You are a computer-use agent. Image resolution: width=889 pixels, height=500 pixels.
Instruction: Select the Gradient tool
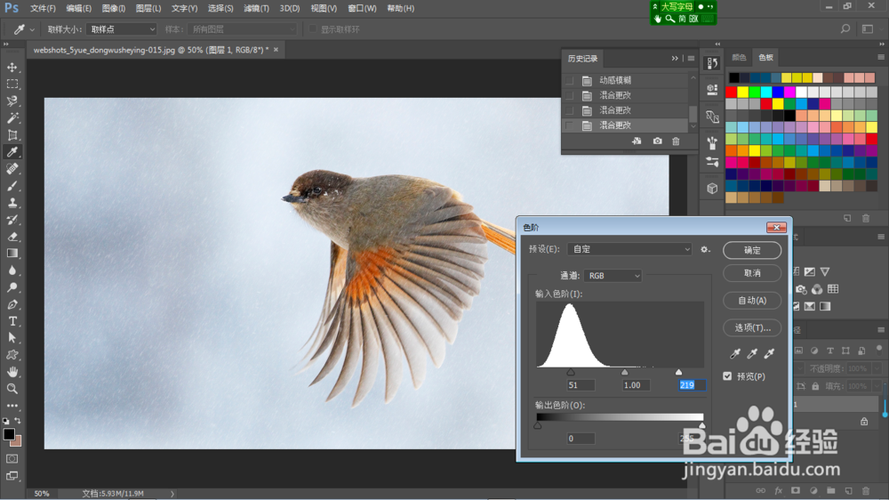click(x=12, y=254)
